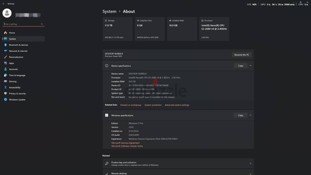The height and width of the screenshot is (175, 311).
Task: Click Rename this PC button
Action: [x=242, y=55]
